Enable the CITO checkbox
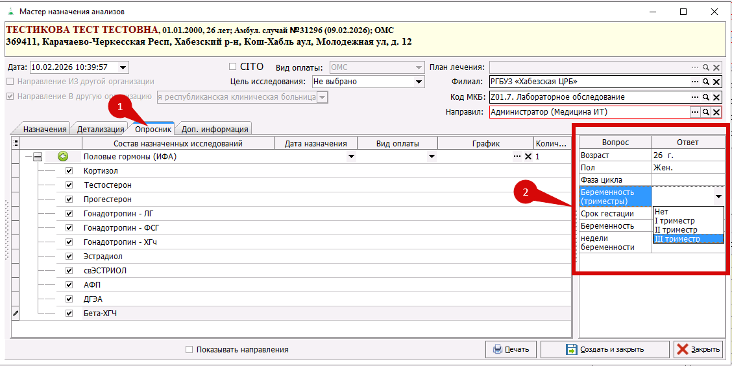This screenshot has height=366, width=732. coord(233,67)
